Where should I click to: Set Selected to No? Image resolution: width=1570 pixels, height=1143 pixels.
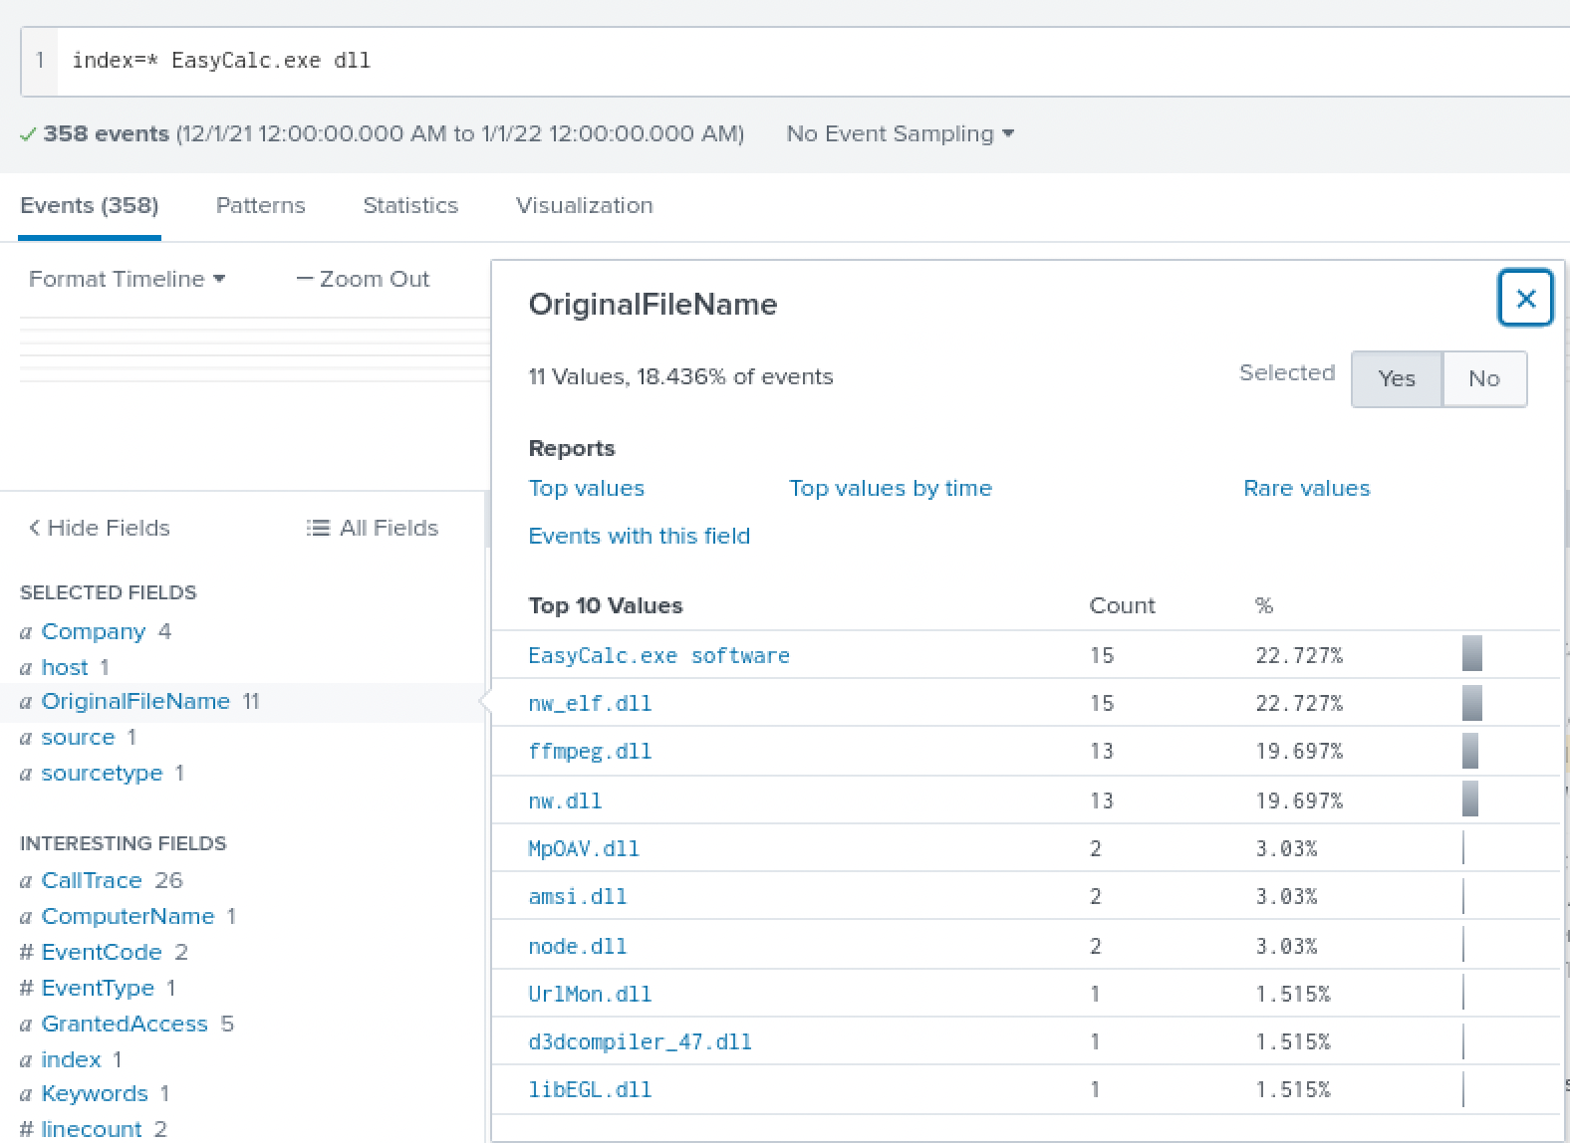pyautogui.click(x=1483, y=378)
